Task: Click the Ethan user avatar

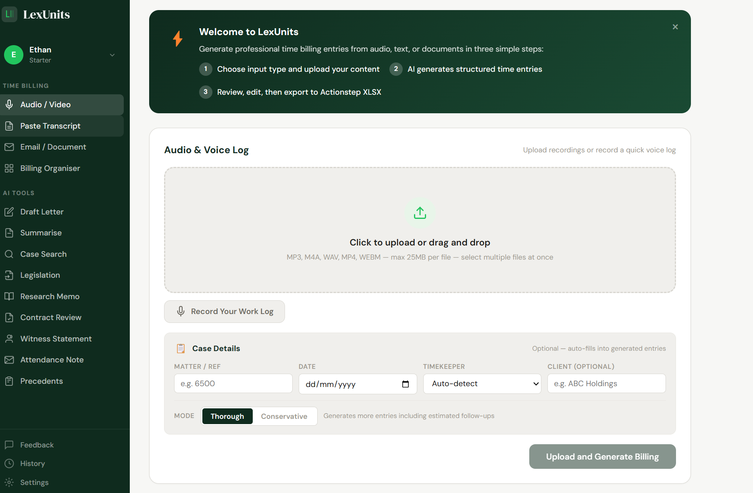Action: click(x=14, y=55)
